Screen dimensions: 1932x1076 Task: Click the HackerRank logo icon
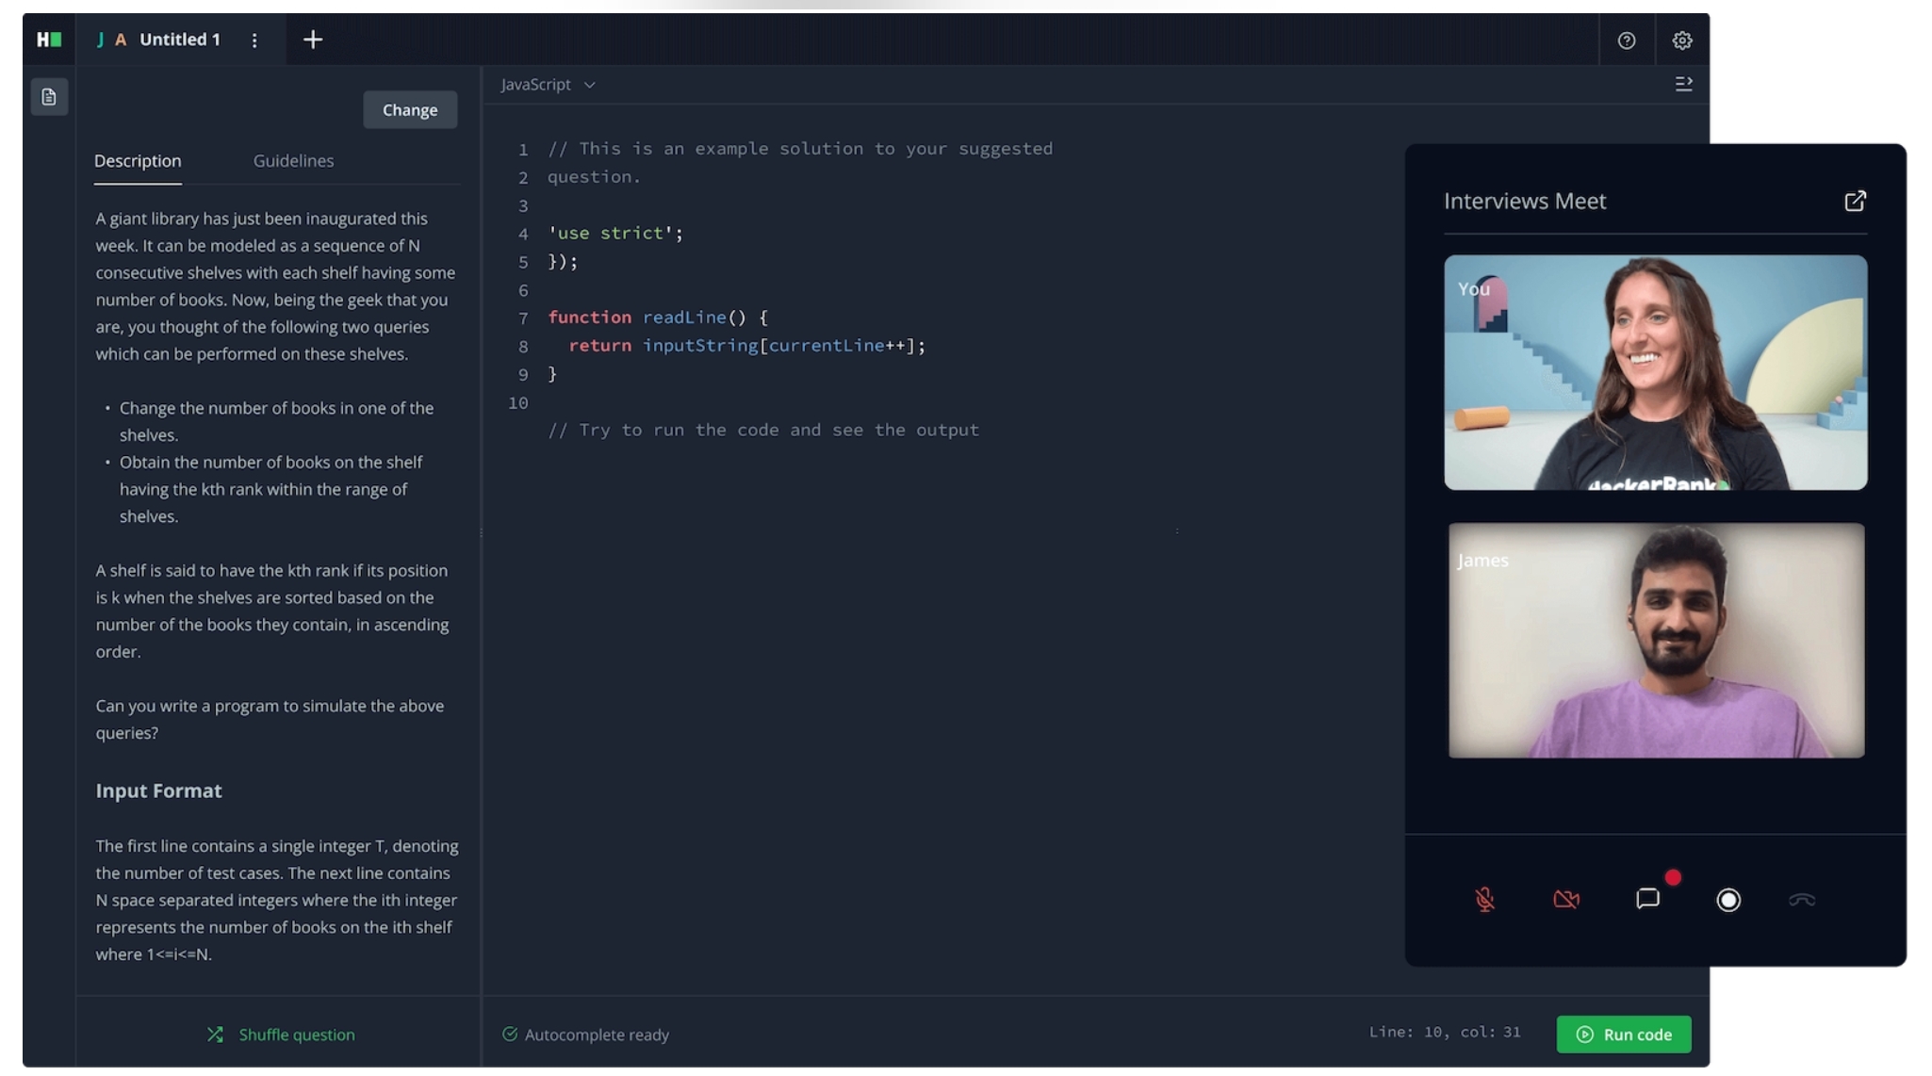pos(49,40)
